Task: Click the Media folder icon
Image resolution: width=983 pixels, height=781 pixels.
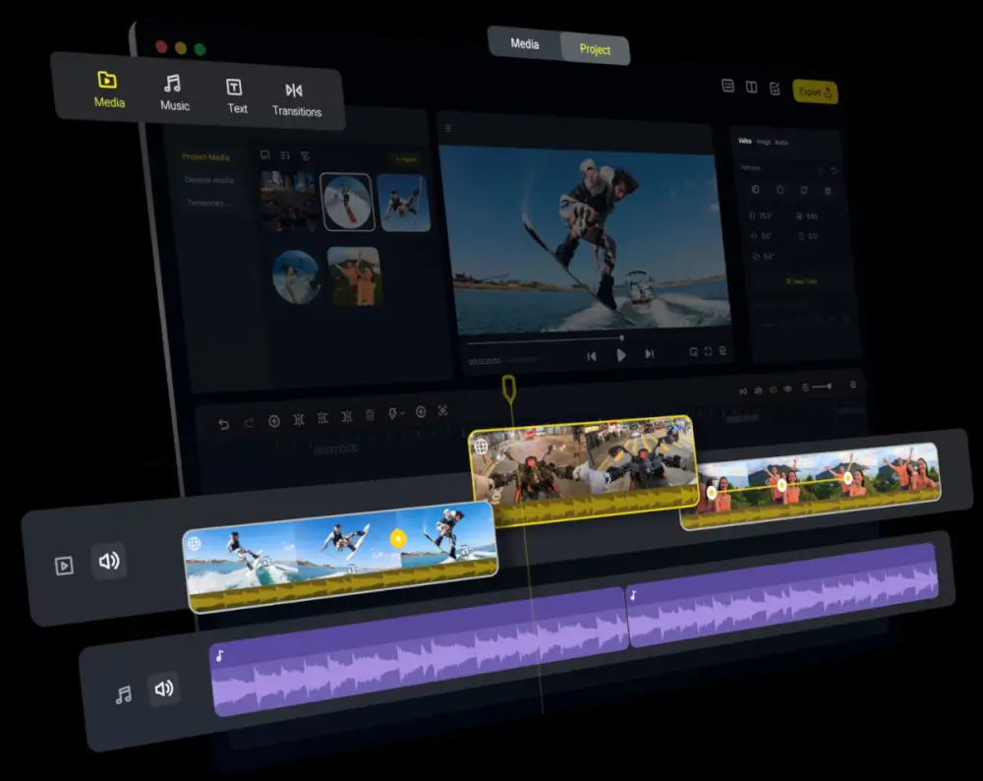Action: tap(107, 80)
